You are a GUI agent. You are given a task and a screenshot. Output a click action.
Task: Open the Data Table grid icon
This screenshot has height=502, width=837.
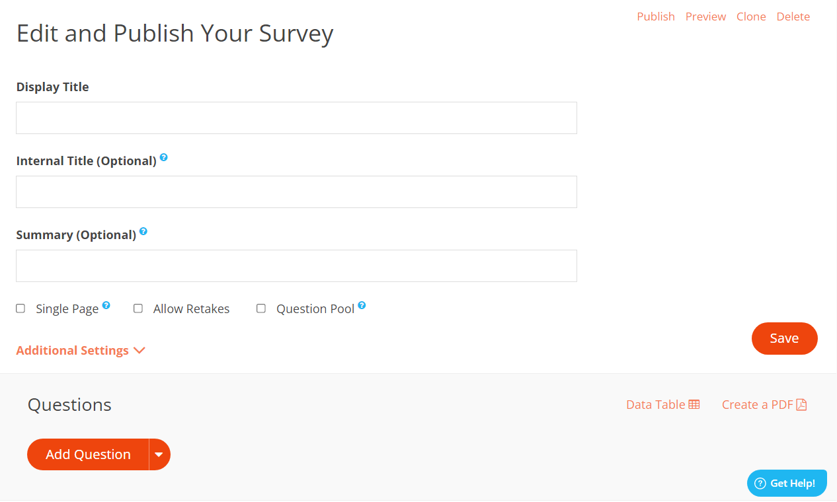pos(694,404)
